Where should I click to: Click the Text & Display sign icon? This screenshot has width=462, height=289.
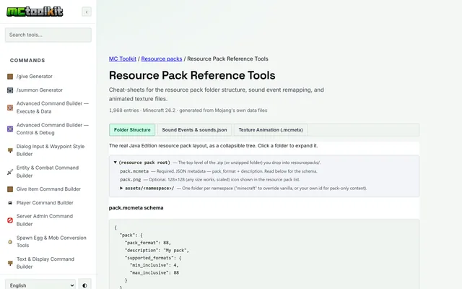pos(10,263)
